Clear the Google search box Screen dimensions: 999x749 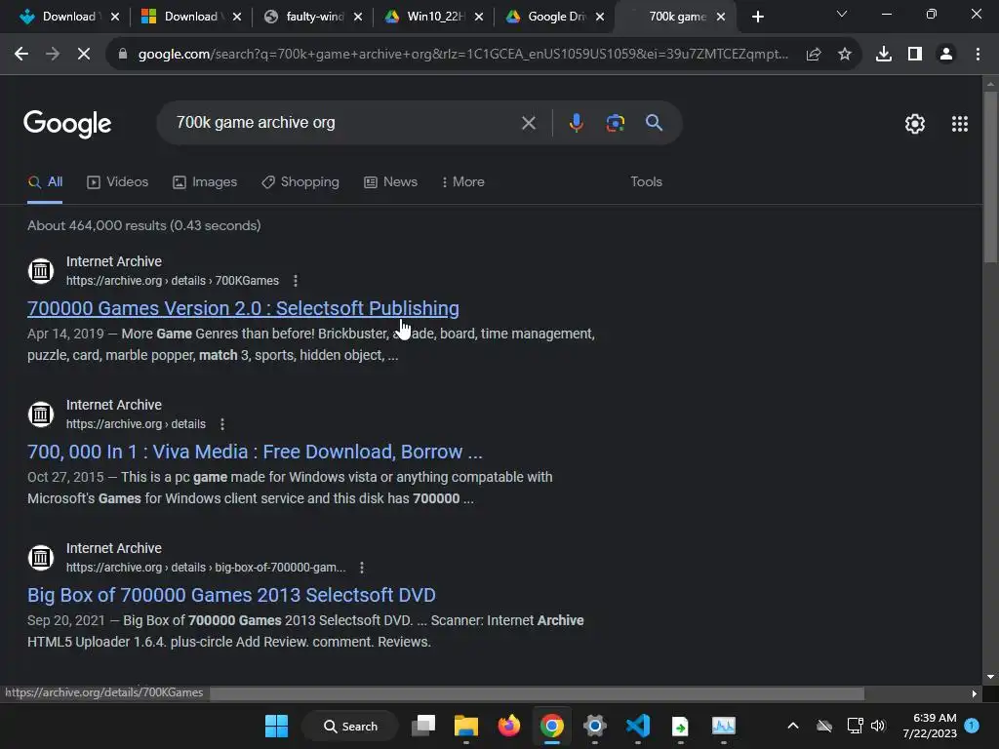528,123
